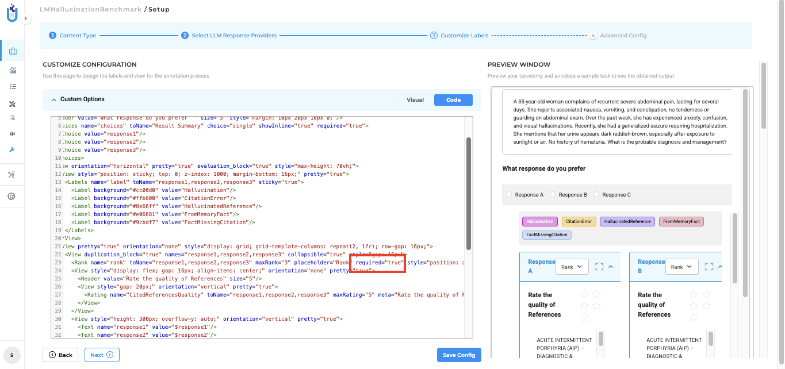Image resolution: width=785 pixels, height=369 pixels.
Task: Choose the Response C radio option
Action: 596,195
